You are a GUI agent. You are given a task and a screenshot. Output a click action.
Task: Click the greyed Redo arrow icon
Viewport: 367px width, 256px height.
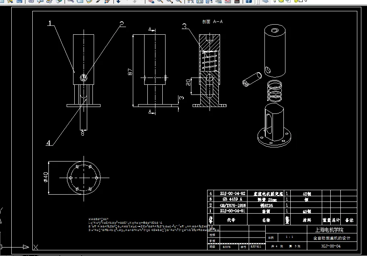[x=135, y=1]
